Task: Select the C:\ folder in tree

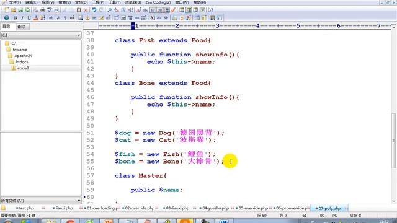Action: pos(11,43)
